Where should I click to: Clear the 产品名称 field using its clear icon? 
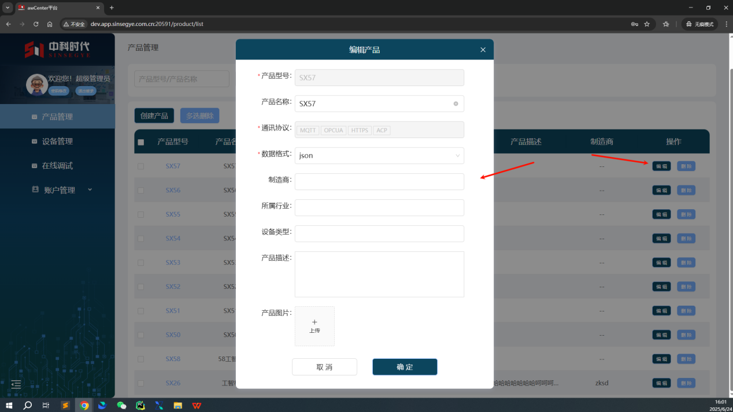point(456,104)
